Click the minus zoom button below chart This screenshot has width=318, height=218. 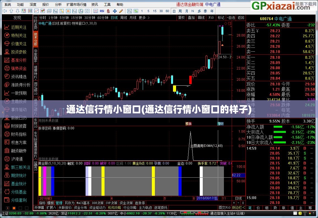pos(238,203)
